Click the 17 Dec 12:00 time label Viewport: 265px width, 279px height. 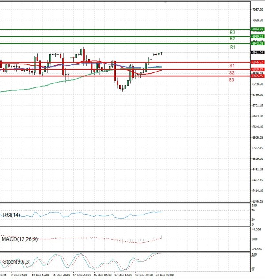tap(123, 275)
